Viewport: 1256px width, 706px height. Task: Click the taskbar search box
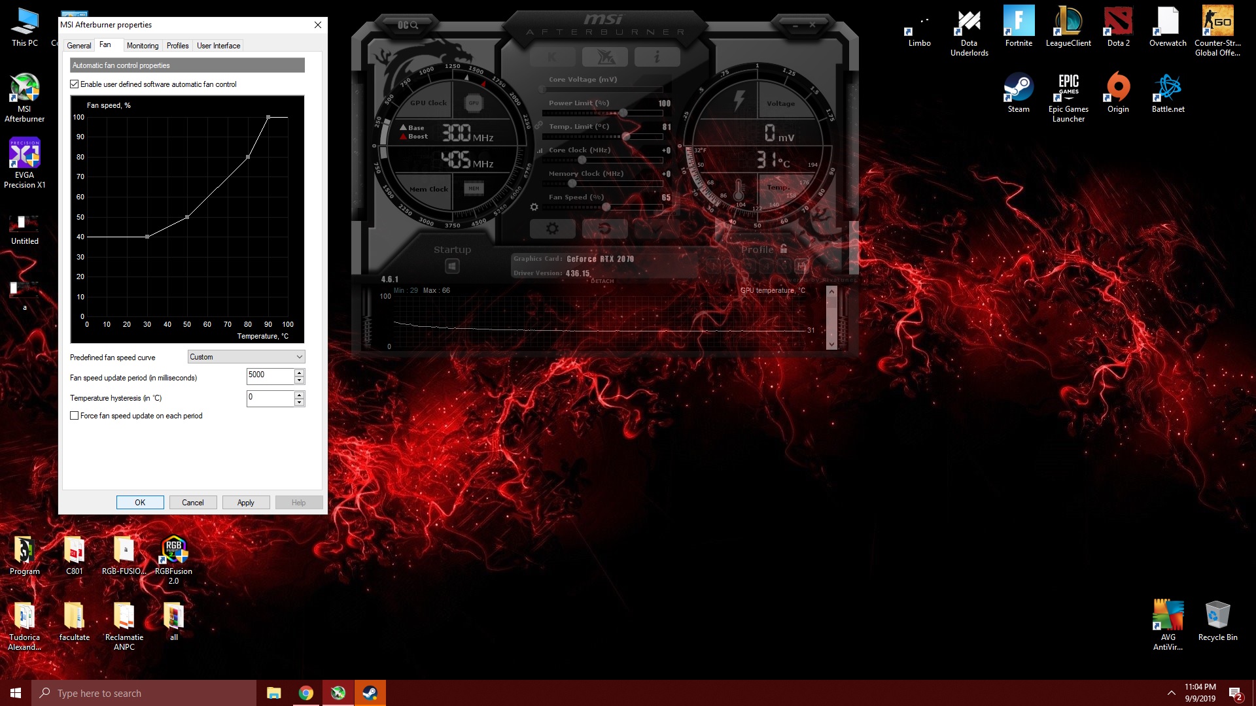[x=144, y=693]
